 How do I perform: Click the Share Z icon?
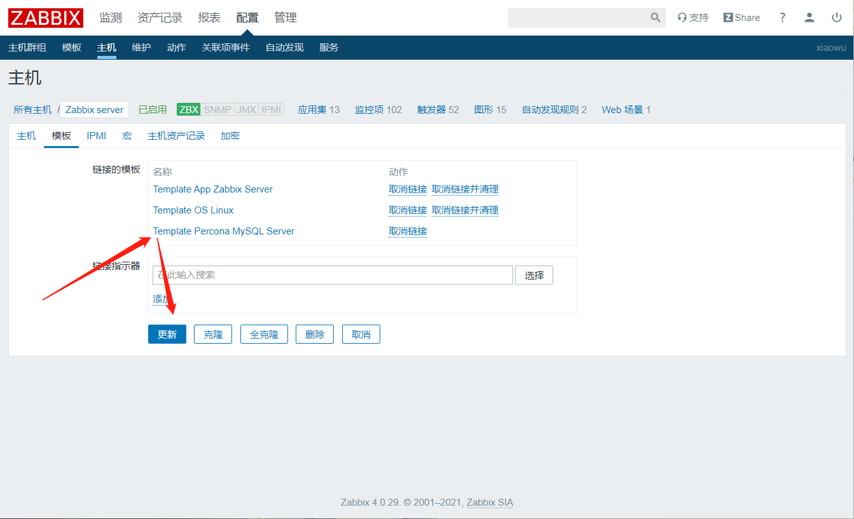pyautogui.click(x=728, y=18)
